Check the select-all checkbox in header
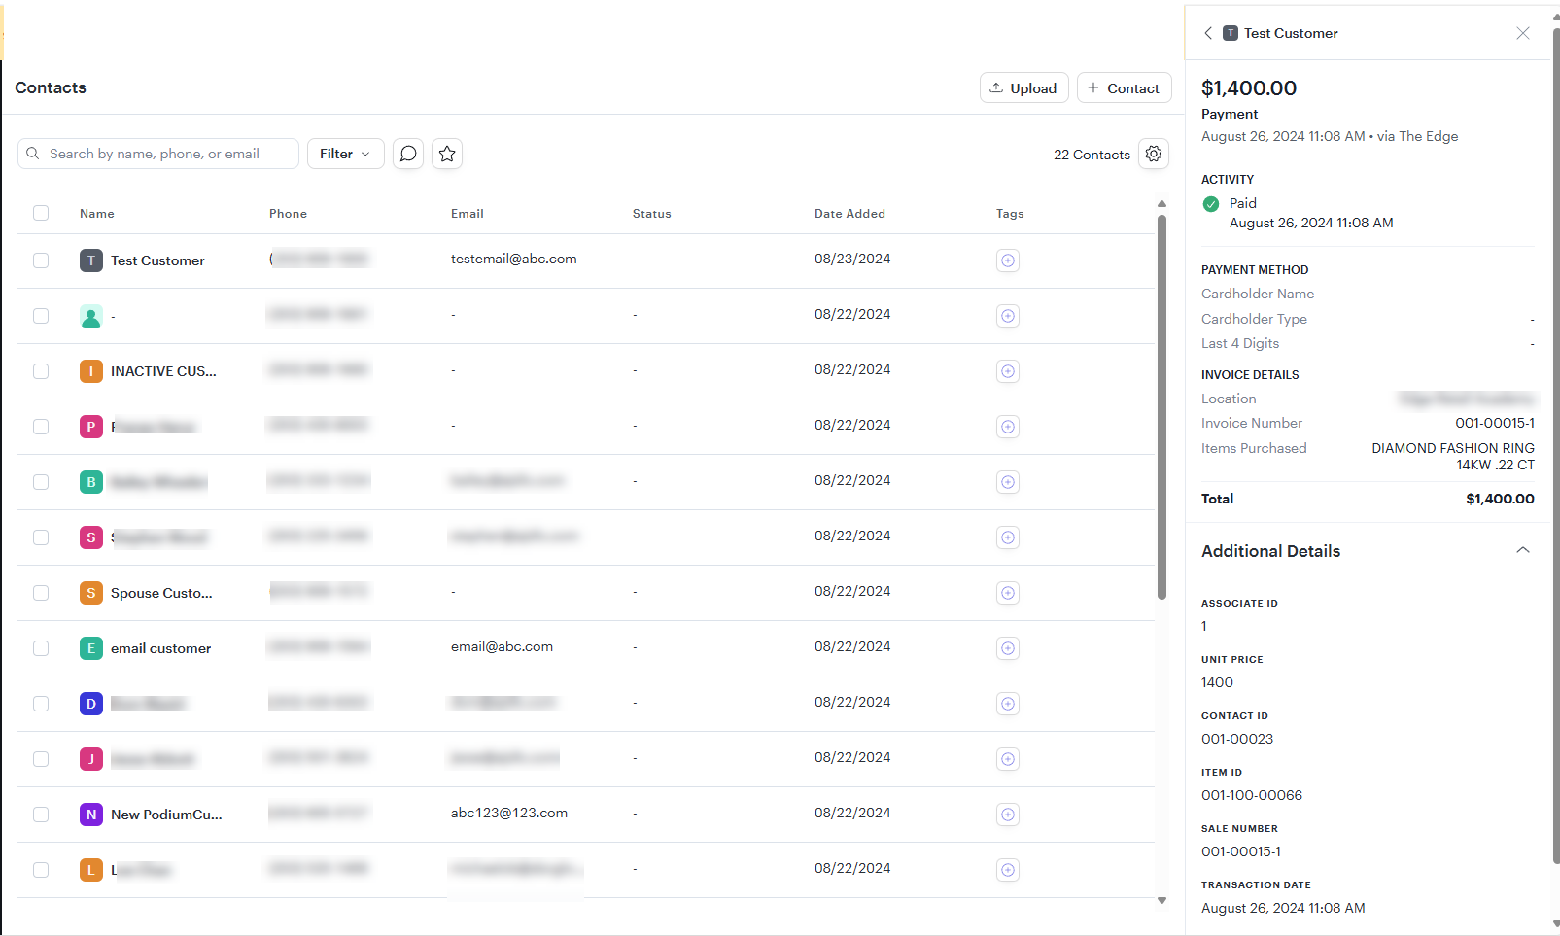 (41, 213)
